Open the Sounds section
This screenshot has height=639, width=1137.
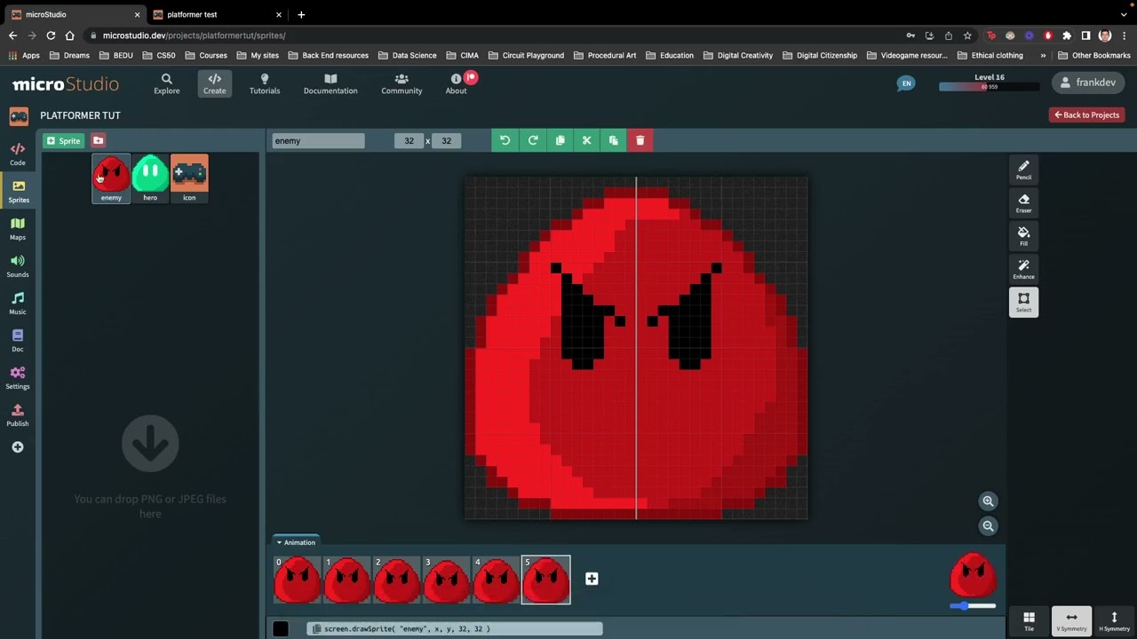(18, 266)
